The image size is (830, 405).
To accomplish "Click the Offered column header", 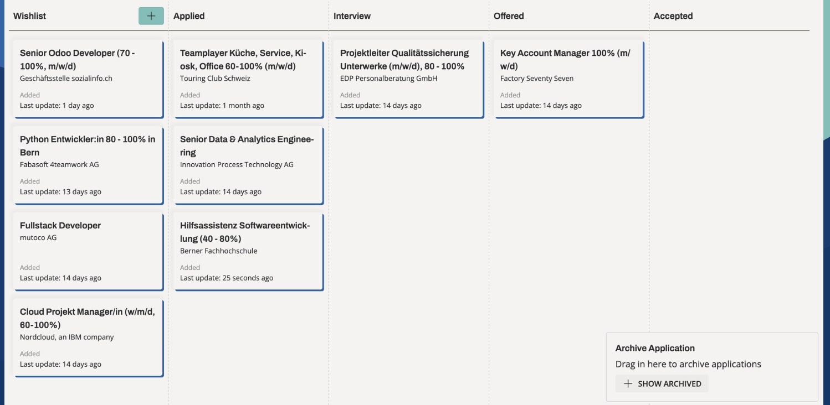I will 509,16.
